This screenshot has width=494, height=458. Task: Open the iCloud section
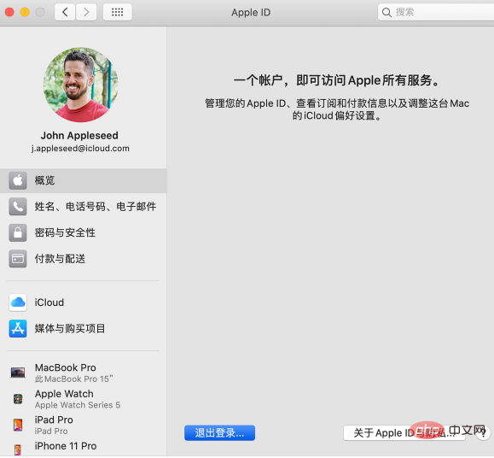(x=83, y=302)
